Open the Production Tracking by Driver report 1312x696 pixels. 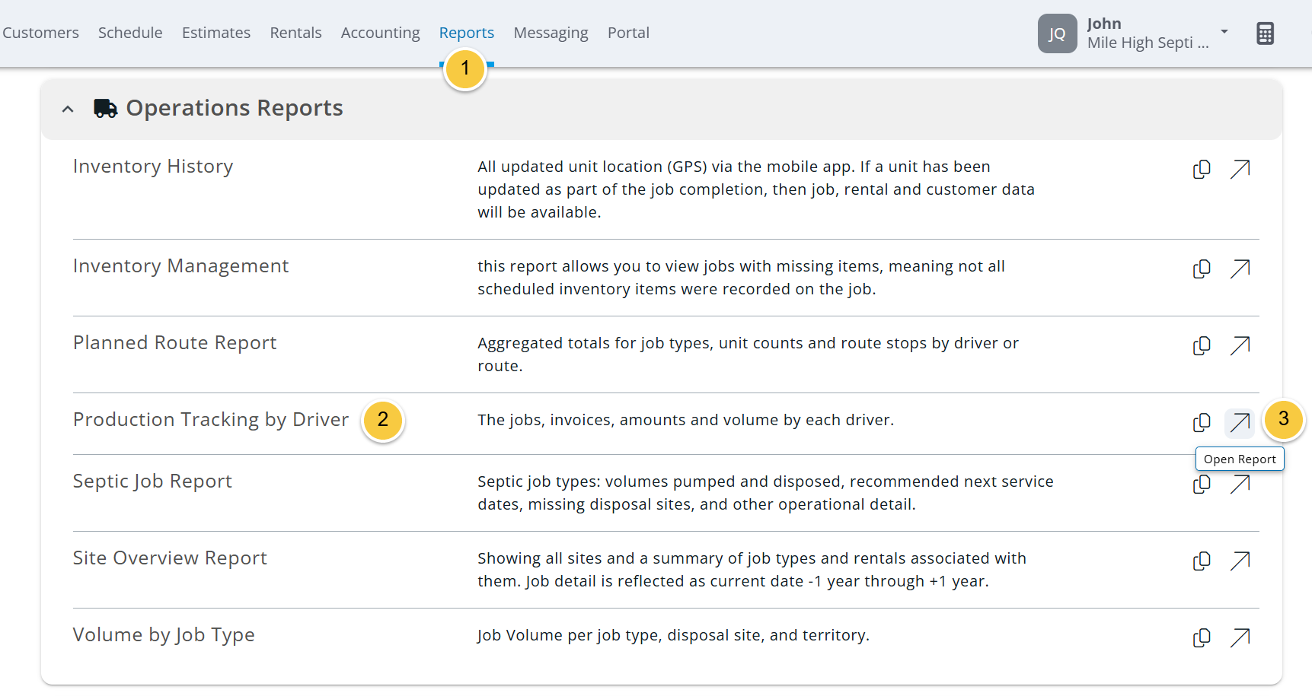[x=1239, y=423]
